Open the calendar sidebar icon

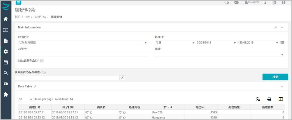click(x=6, y=62)
